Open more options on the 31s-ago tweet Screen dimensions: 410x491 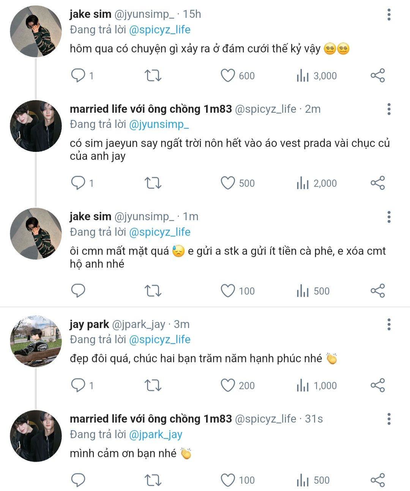click(389, 419)
